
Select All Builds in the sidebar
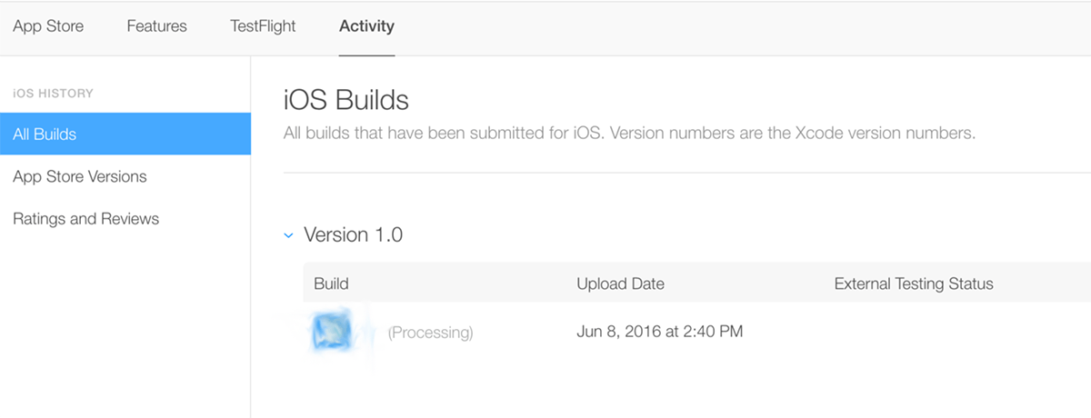point(125,134)
